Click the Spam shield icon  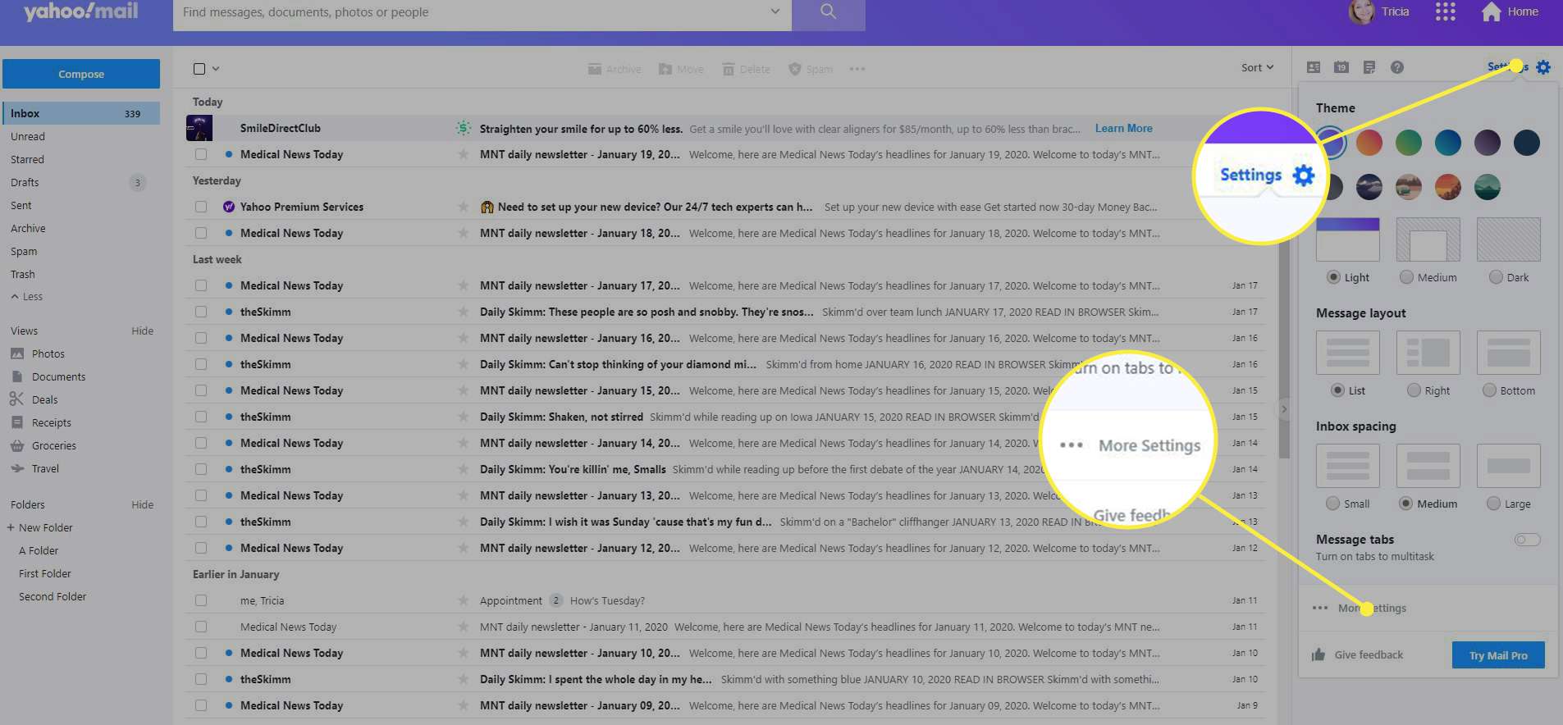click(x=794, y=69)
